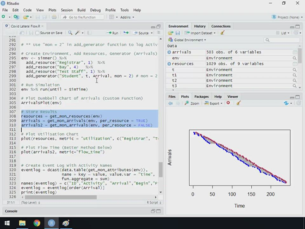This screenshot has height=229, width=305.
Task: Click the editor horizontal scrollbar thumb
Action: coord(60,197)
